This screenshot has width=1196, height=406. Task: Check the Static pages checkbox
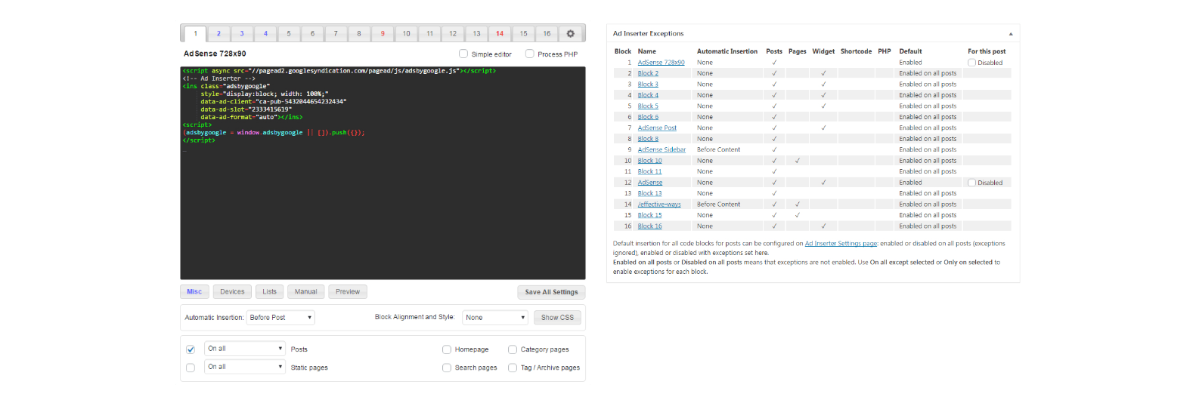[x=191, y=368]
